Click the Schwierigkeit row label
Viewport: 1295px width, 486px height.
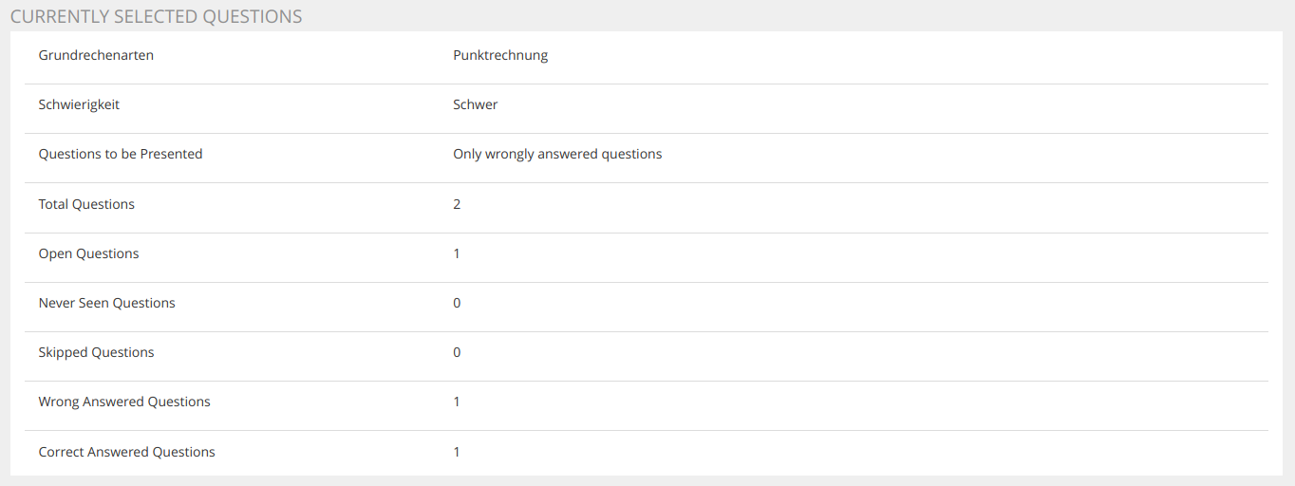pos(79,104)
